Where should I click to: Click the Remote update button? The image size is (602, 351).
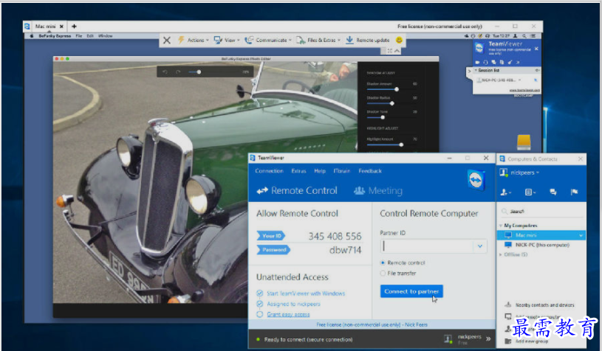(367, 41)
